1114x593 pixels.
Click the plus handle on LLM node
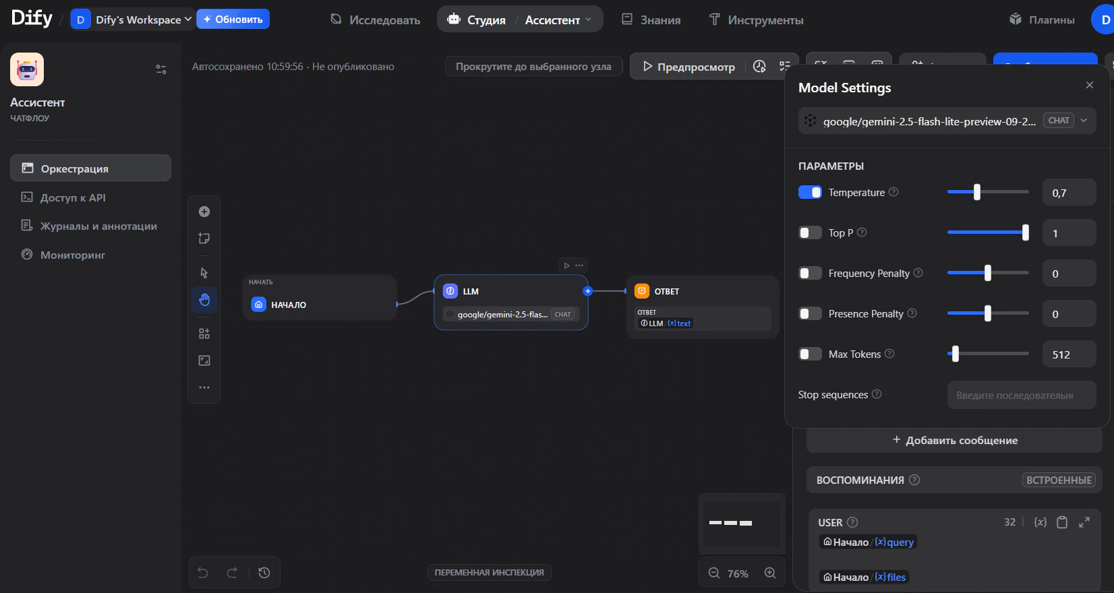click(588, 291)
